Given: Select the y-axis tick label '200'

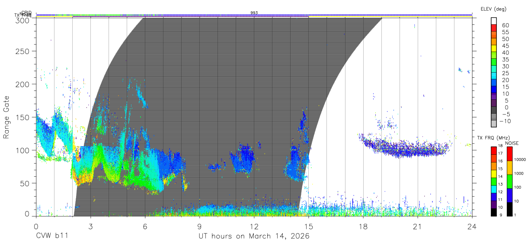Looking at the screenshot, I should pos(22,84).
